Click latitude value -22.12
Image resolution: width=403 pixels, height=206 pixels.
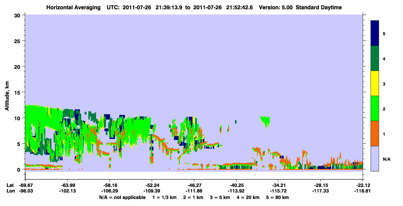[x=363, y=185]
